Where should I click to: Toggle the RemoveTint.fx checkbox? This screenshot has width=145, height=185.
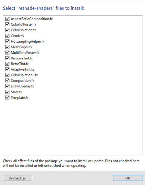pos(7,58)
